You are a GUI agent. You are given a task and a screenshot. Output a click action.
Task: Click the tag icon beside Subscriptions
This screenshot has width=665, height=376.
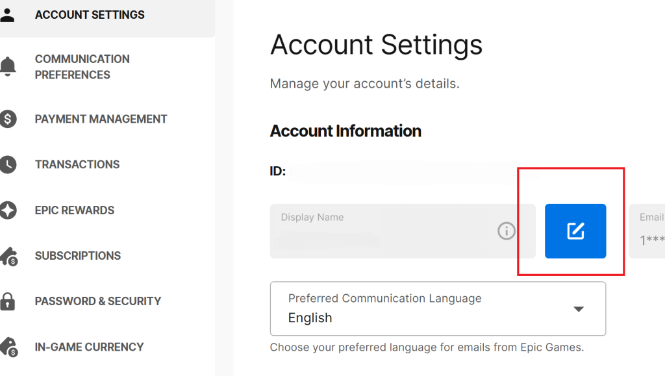pos(8,257)
